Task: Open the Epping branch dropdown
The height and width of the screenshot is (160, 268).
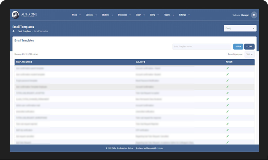Action: tap(240, 28)
